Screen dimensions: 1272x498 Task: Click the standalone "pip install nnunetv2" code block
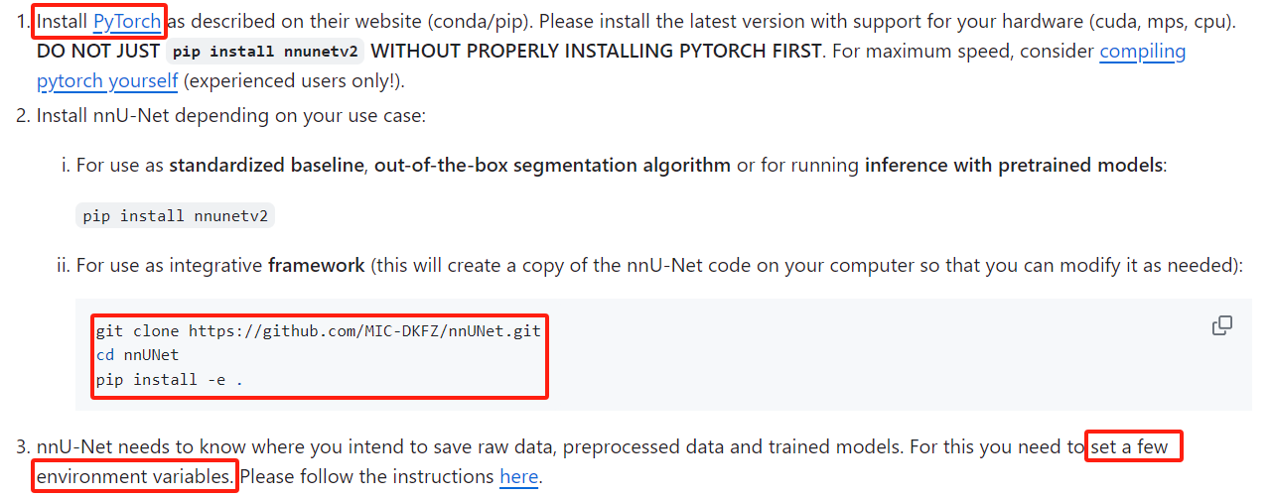175,215
